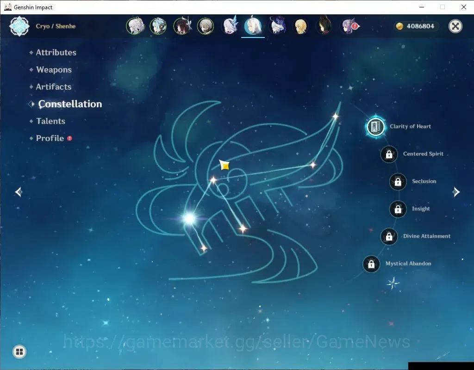Viewport: 474px width, 370px height.
Task: Click the Mora coin icon
Action: (399, 26)
